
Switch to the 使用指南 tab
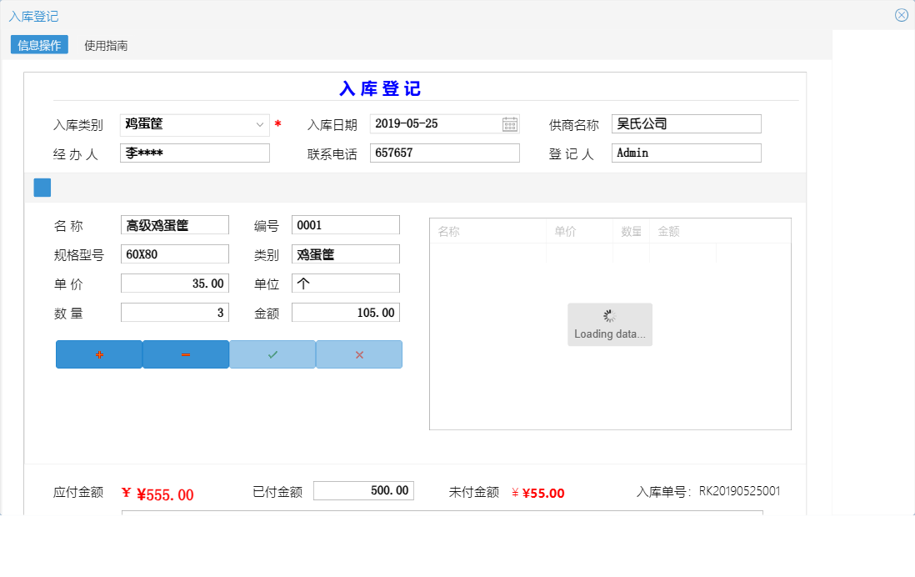coord(105,45)
